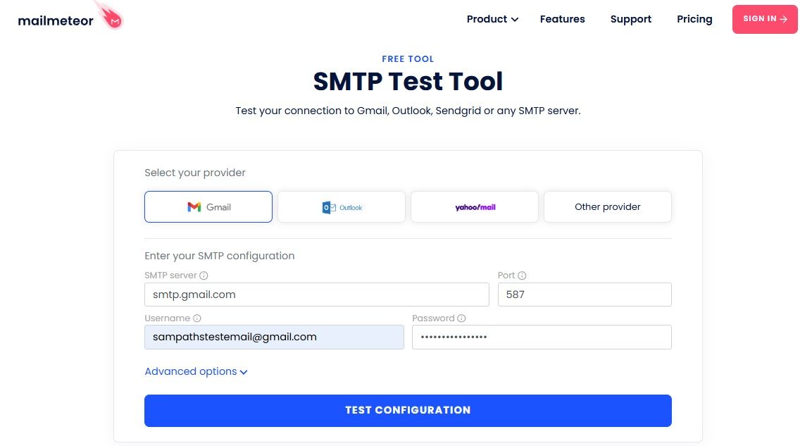Screen dimensions: 812x446
Task: Click the info icon next to SMTP server
Action: (x=204, y=275)
